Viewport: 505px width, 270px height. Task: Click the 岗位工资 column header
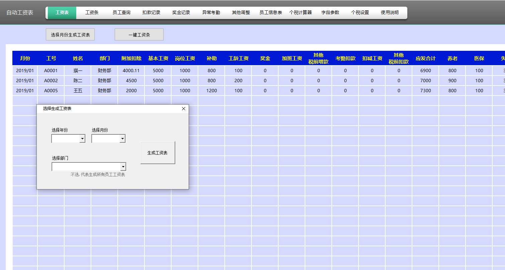[x=185, y=58]
